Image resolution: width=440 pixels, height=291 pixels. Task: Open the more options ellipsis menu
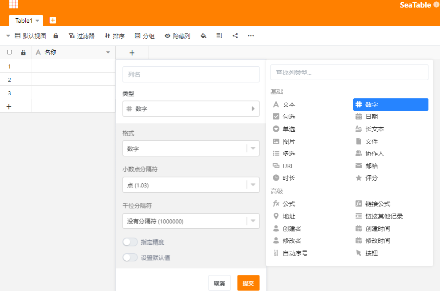tap(250, 36)
